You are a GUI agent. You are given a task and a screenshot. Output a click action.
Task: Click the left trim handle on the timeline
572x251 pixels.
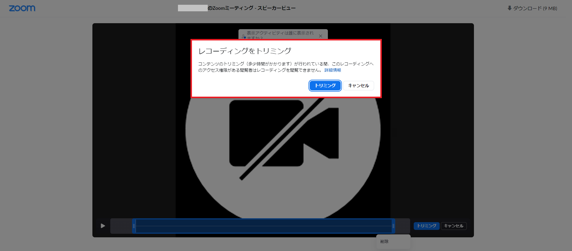[134, 226]
